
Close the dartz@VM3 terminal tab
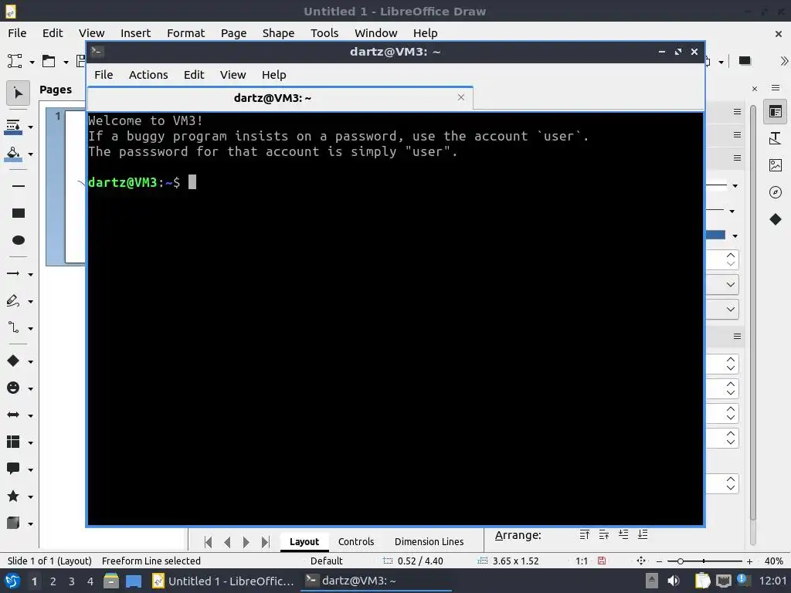[x=461, y=97]
